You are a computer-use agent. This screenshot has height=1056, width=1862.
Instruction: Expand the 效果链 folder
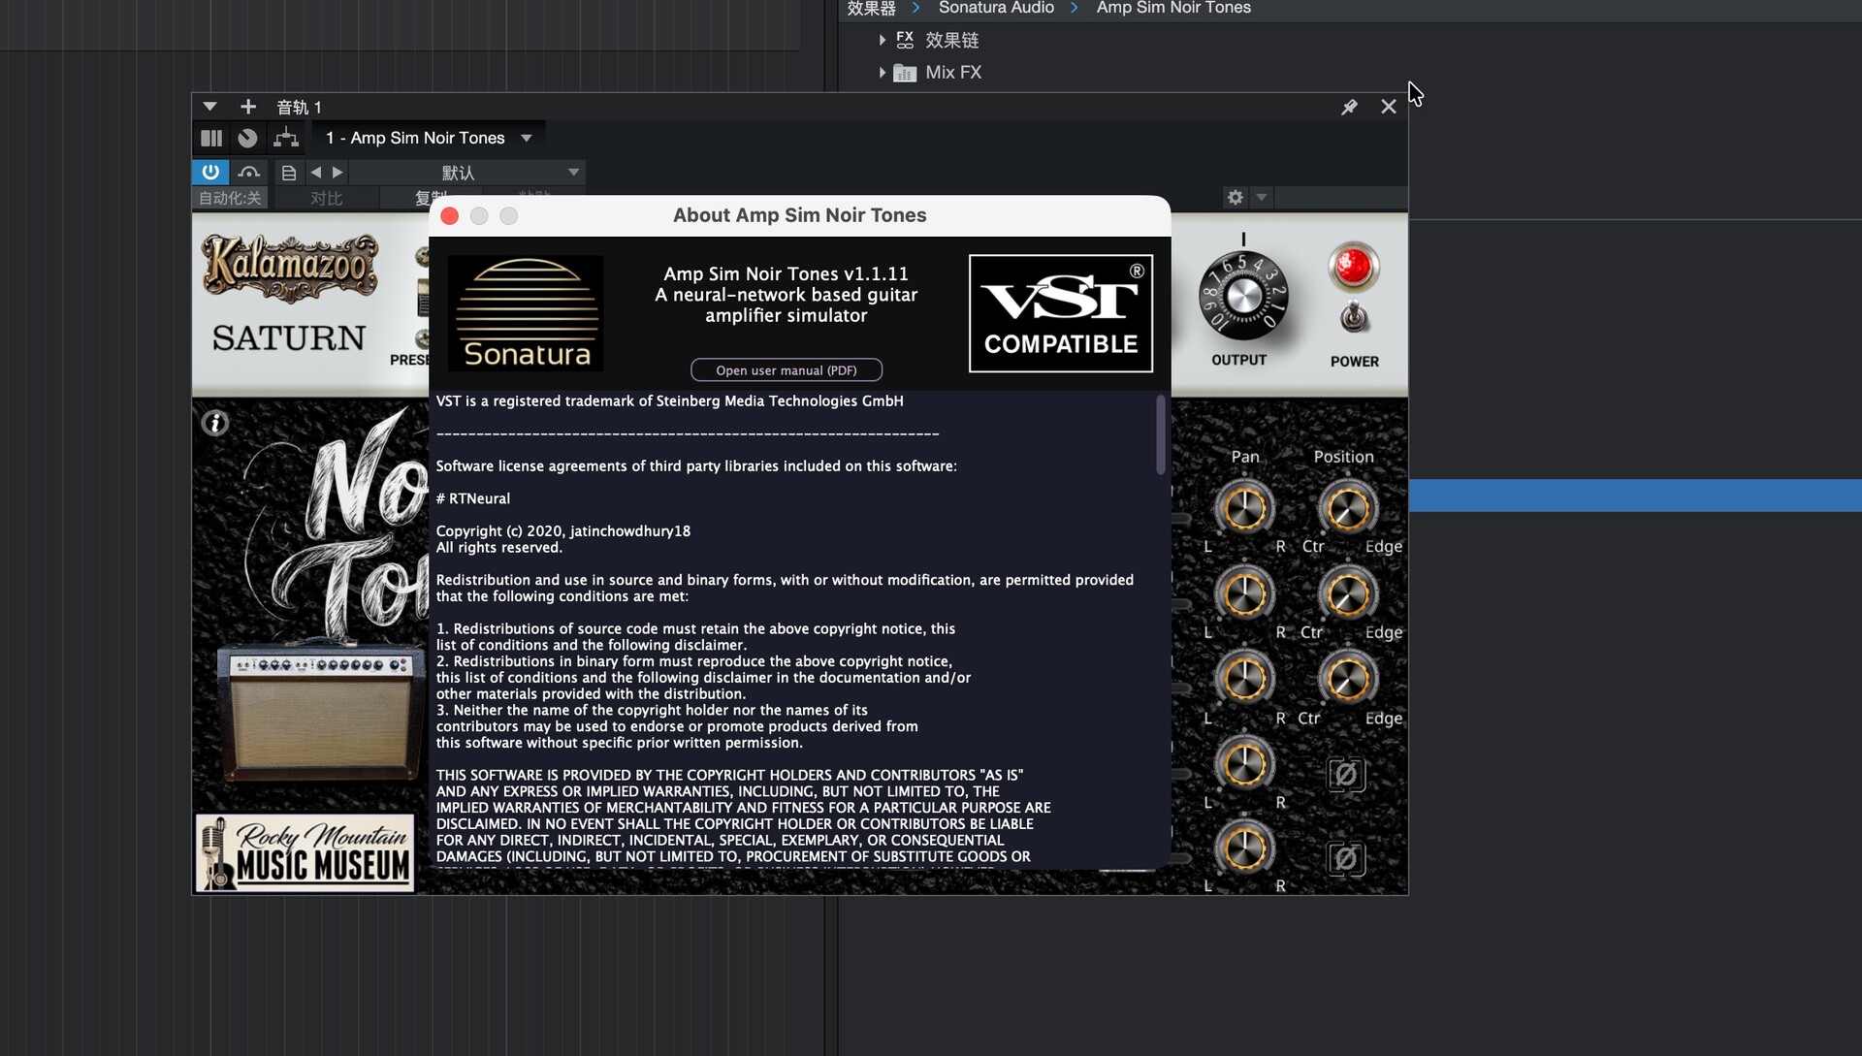pos(882,40)
